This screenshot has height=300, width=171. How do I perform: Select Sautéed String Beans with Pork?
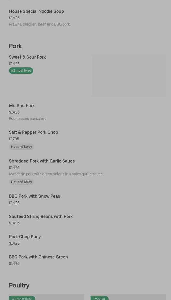click(x=41, y=216)
